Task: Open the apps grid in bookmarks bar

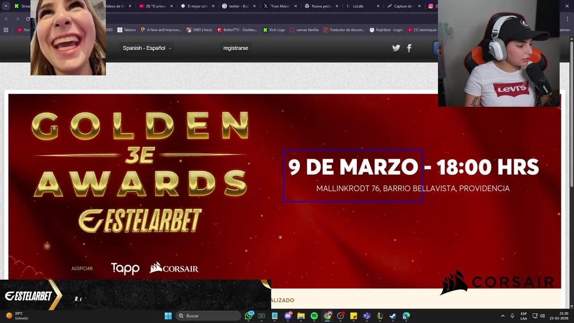Action: tap(6, 30)
